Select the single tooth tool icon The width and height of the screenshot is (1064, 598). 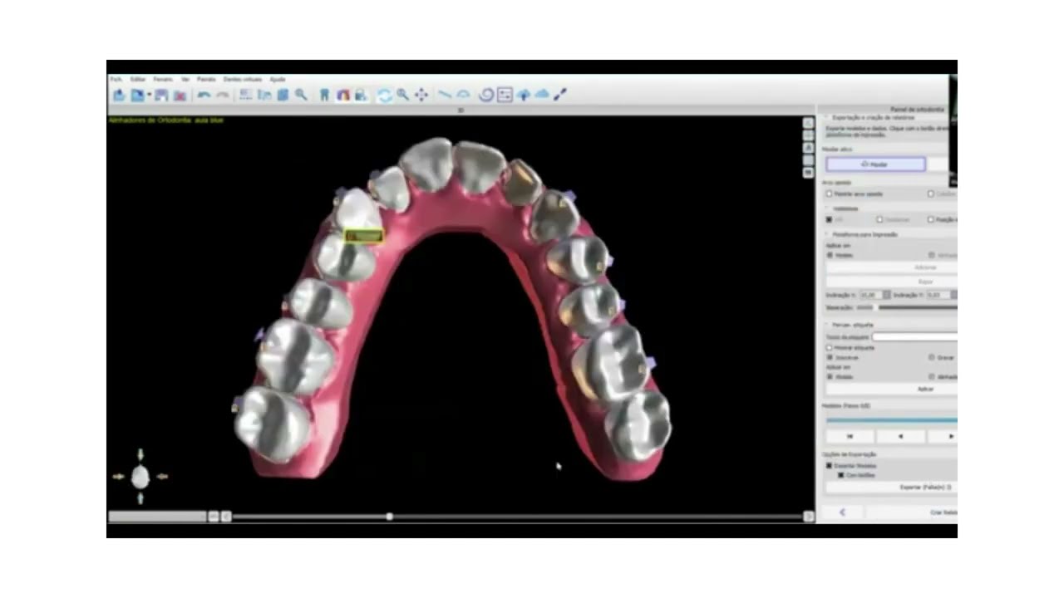[325, 96]
